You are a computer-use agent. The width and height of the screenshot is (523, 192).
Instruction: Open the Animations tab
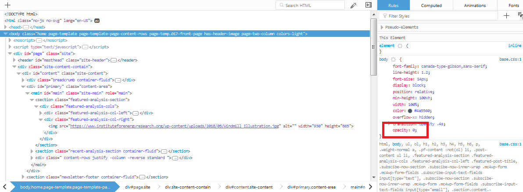point(475,5)
